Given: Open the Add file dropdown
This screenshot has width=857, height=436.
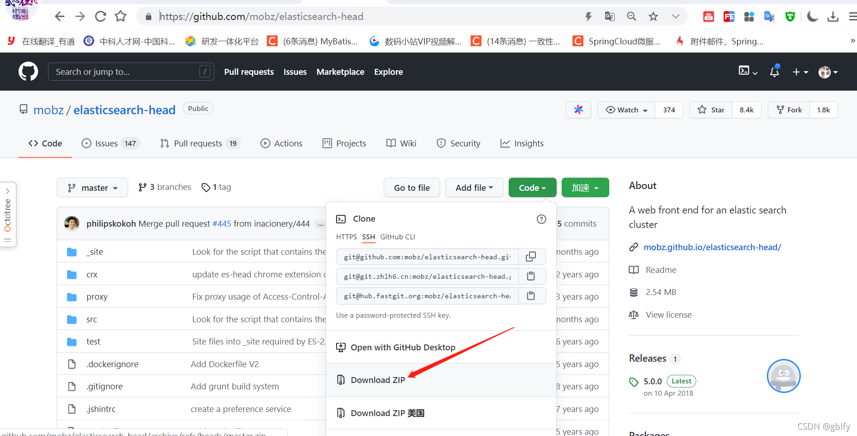Looking at the screenshot, I should pos(474,188).
